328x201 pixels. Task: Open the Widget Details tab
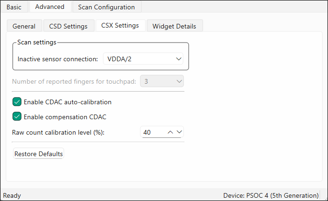pyautogui.click(x=175, y=26)
